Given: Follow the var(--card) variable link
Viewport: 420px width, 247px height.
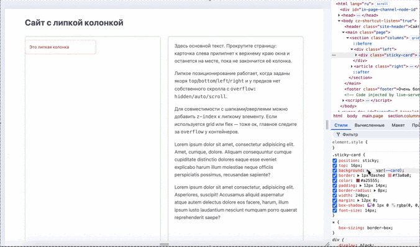Looking at the screenshot, I should coord(393,171).
